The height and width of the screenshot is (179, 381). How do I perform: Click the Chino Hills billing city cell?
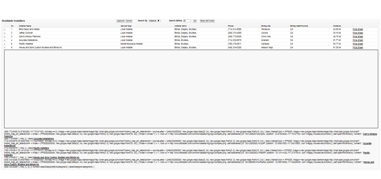click(x=266, y=36)
